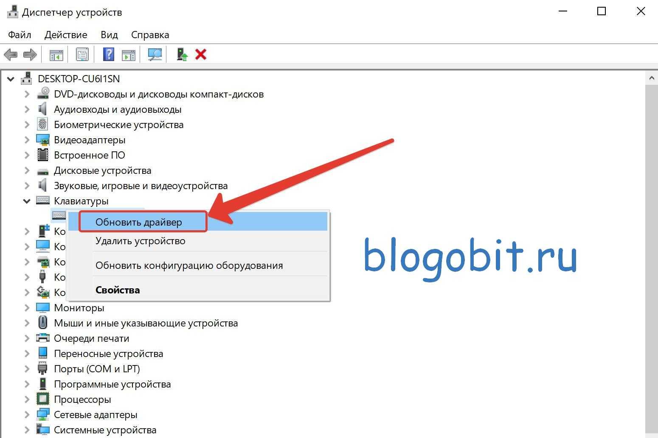Click scrollbar up arrow in device tree

pos(651,78)
